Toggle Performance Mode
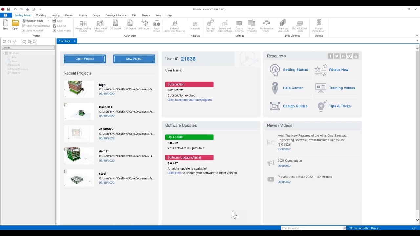Image resolution: width=420 pixels, height=236 pixels. click(266, 26)
